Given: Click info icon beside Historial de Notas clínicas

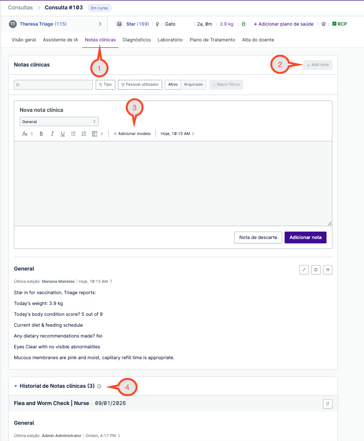Looking at the screenshot, I should (x=99, y=386).
